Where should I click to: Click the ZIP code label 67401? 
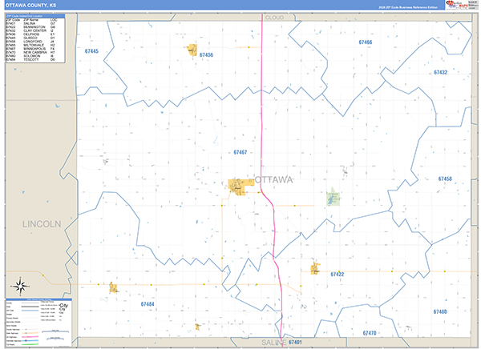click(295, 343)
